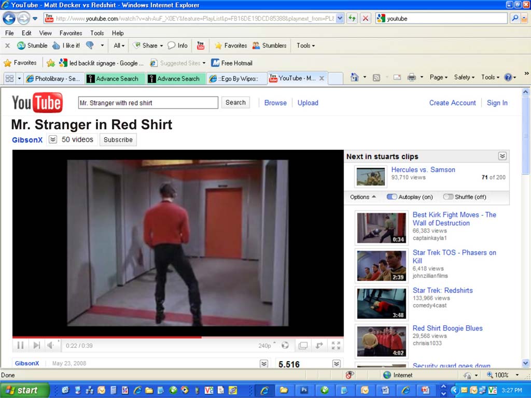Screen dimensions: 531x398
Task: Open the Favorites menu in menu bar
Action: point(71,33)
